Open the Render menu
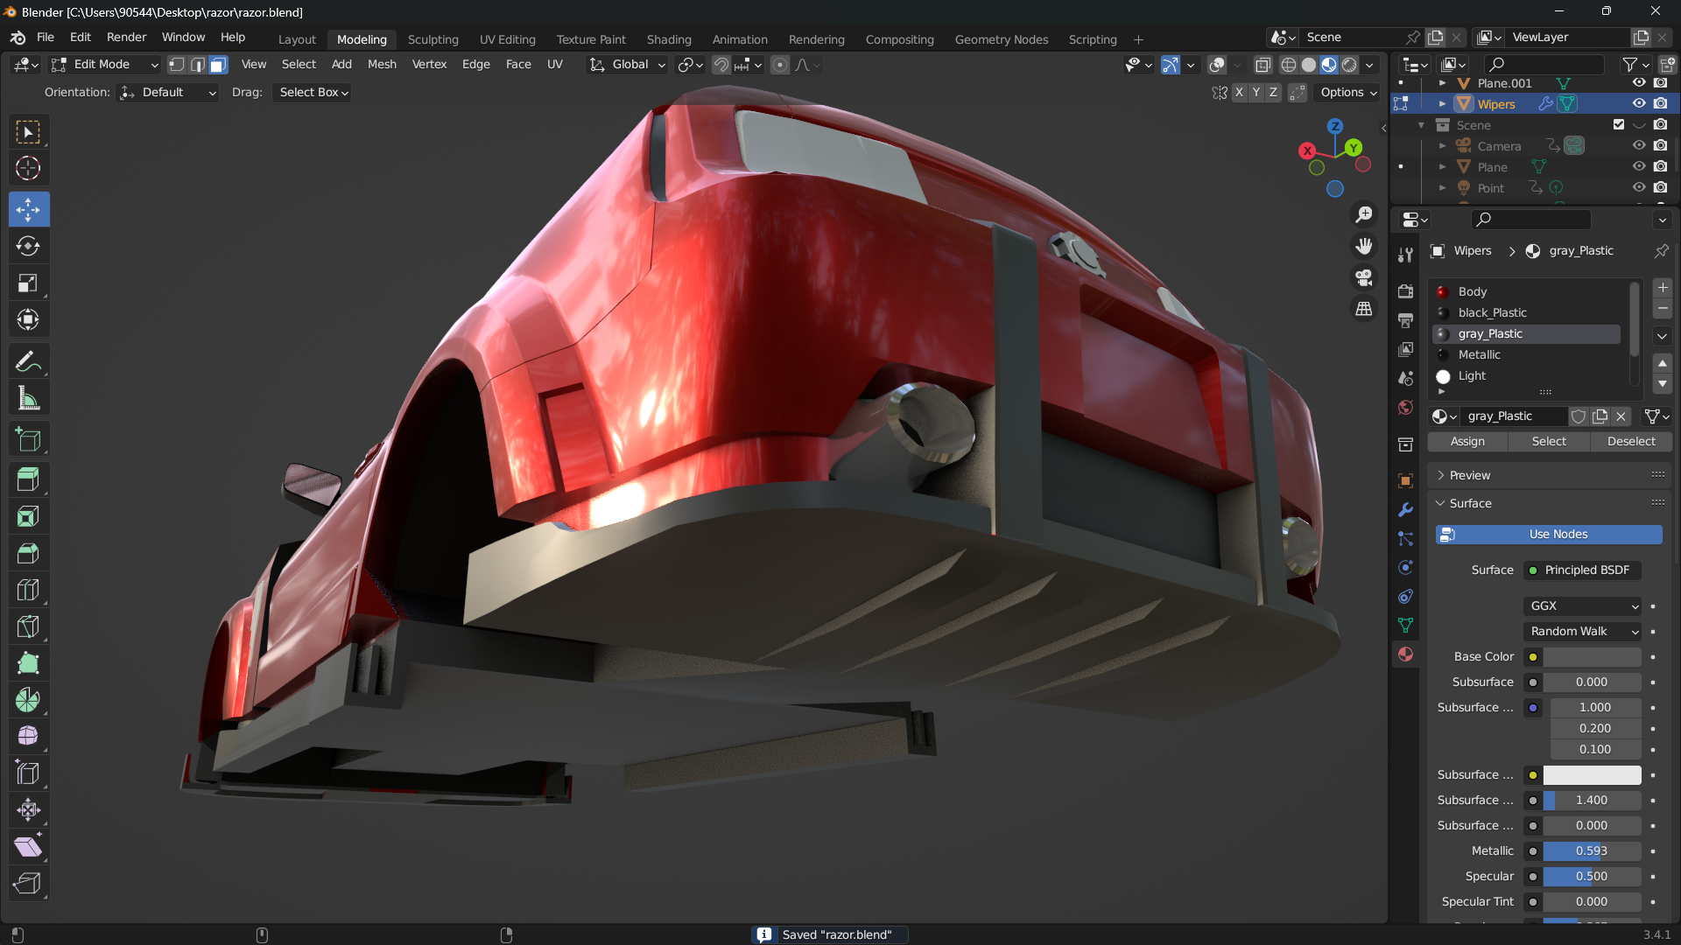This screenshot has height=945, width=1681. (126, 38)
